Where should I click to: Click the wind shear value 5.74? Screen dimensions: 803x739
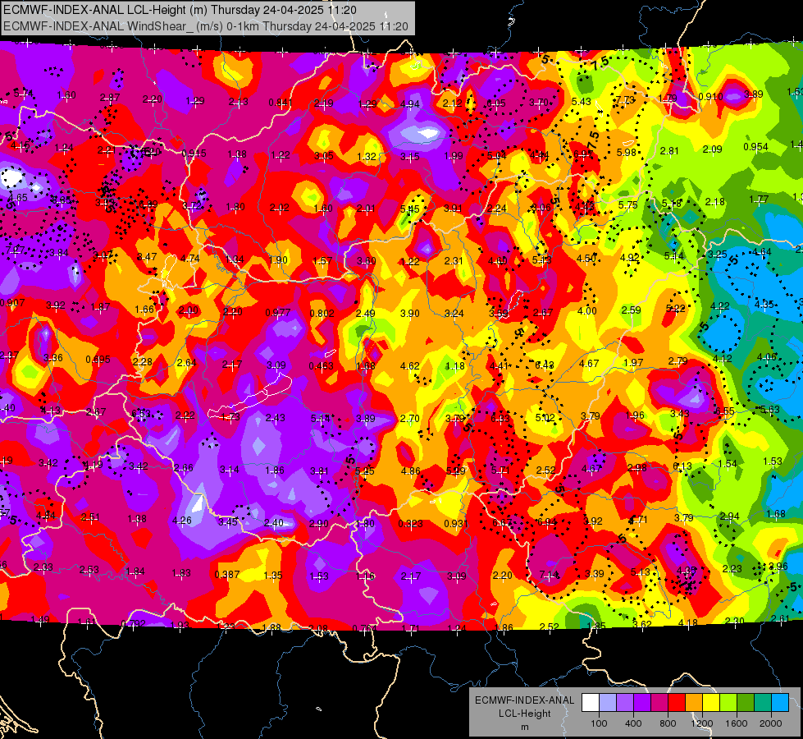coord(23,93)
